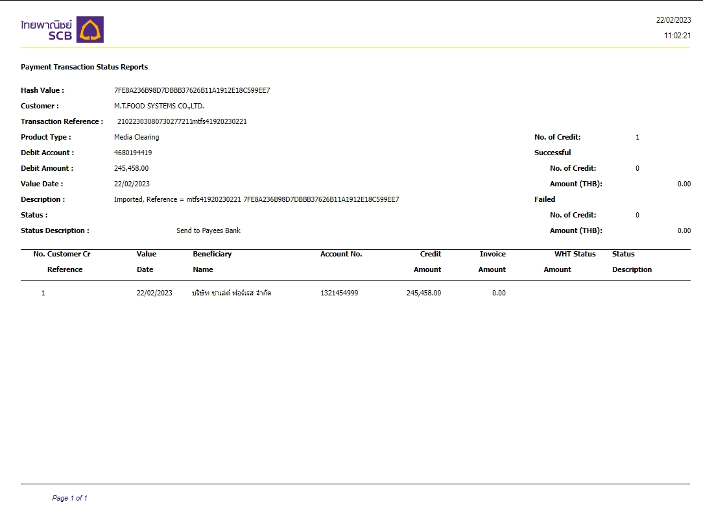Click the Payment Transaction Status Reports title

(x=84, y=67)
